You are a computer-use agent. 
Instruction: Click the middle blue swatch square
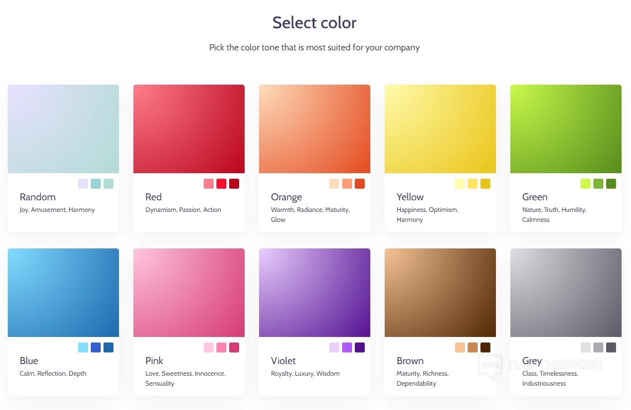[96, 347]
